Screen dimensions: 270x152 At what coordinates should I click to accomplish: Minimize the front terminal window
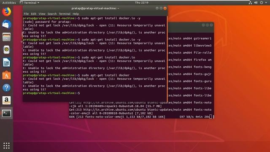pyautogui.click(x=157, y=8)
